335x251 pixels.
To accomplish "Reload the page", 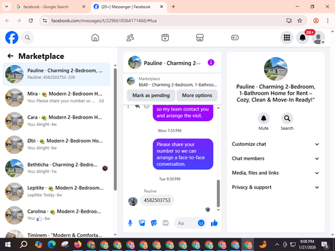I will pos(31,21).
